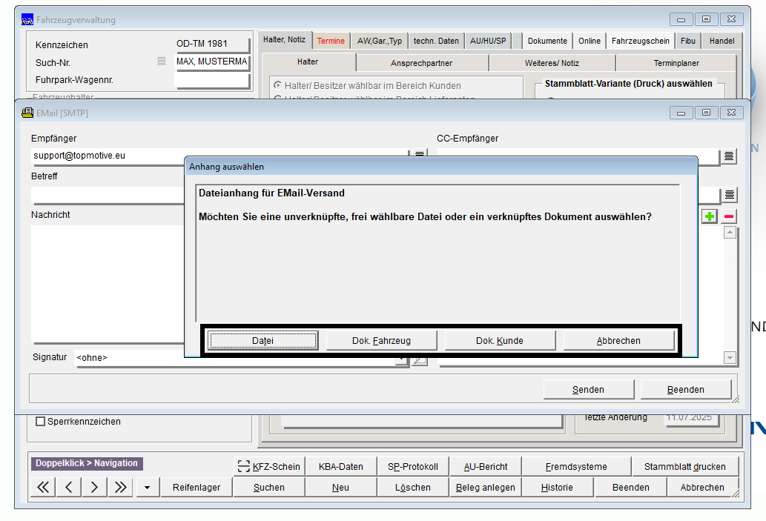
Task: Select the Ansprechpartner sub-tab
Action: [x=422, y=63]
